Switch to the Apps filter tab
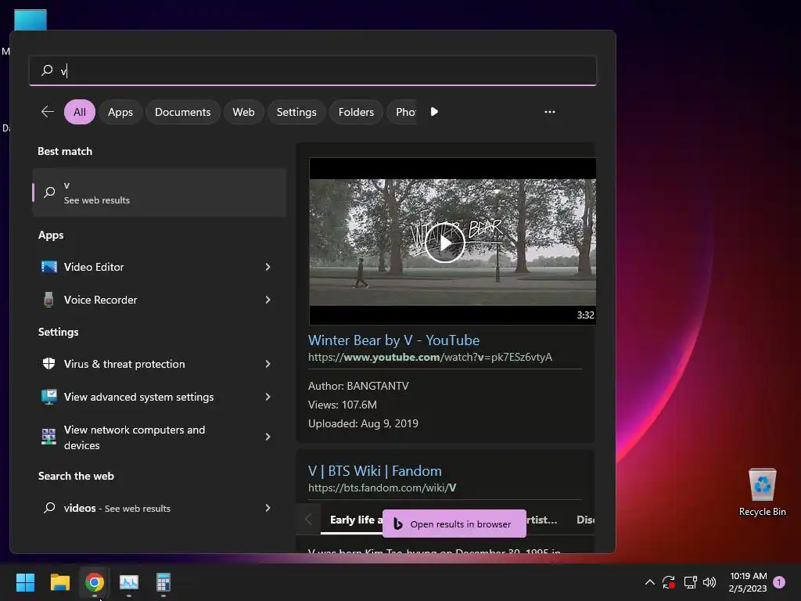This screenshot has height=601, width=801. (120, 112)
